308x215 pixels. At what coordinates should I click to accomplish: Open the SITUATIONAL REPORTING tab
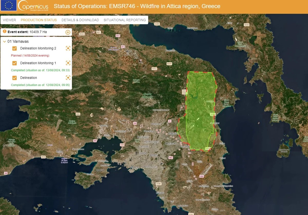[125, 20]
